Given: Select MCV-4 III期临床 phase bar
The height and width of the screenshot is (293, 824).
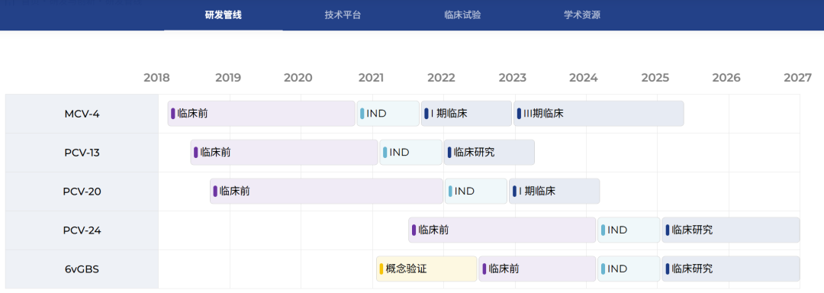Looking at the screenshot, I should (x=599, y=114).
